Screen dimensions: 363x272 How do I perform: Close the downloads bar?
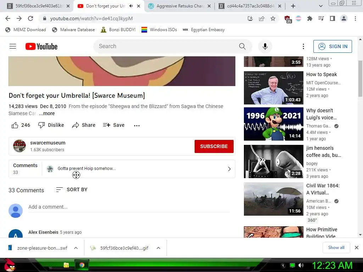(357, 248)
